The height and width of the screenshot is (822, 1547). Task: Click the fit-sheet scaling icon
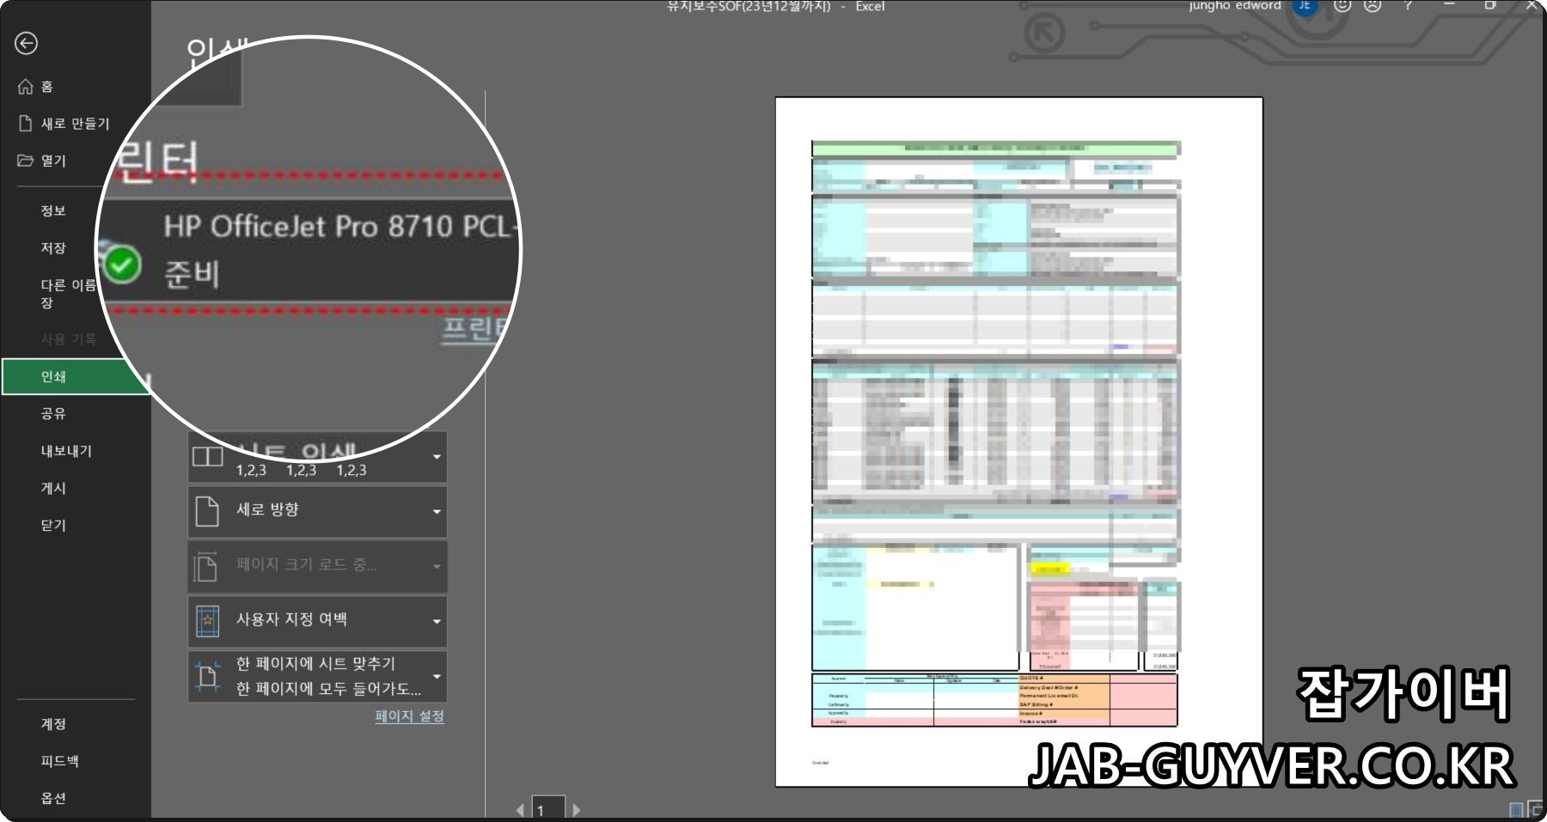click(207, 676)
